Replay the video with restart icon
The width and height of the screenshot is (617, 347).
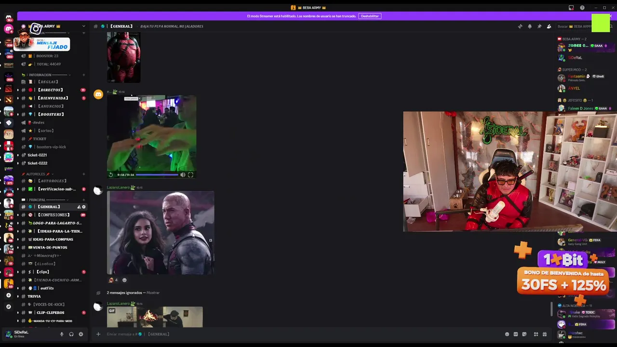click(111, 175)
